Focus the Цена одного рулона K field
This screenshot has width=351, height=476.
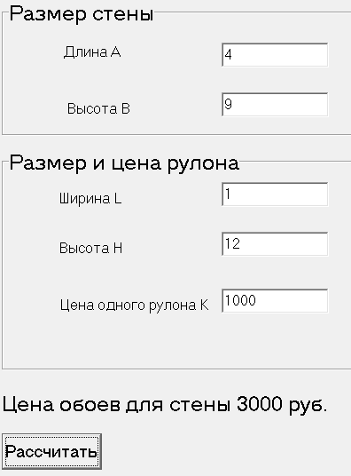click(275, 301)
